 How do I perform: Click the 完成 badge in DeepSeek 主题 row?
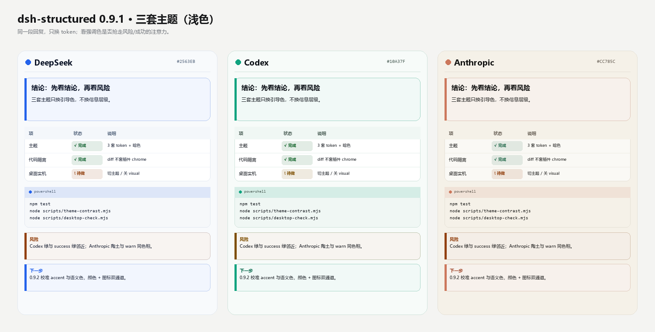tap(87, 146)
